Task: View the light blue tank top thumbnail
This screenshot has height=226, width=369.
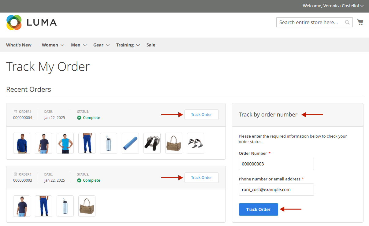Action: (x=65, y=143)
